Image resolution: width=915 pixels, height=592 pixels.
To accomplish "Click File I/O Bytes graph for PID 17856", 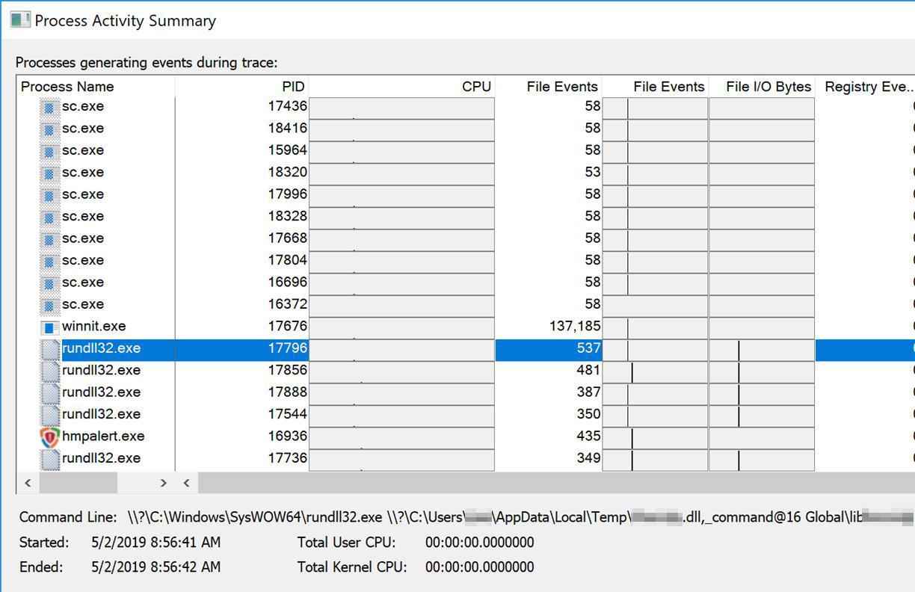I will click(761, 371).
